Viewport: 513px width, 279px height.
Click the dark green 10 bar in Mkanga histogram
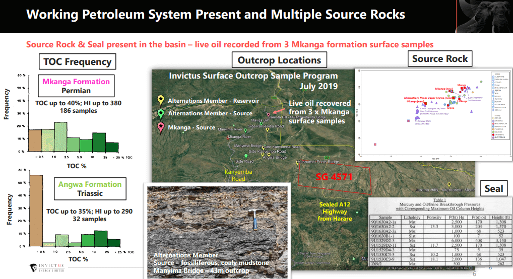99,143
